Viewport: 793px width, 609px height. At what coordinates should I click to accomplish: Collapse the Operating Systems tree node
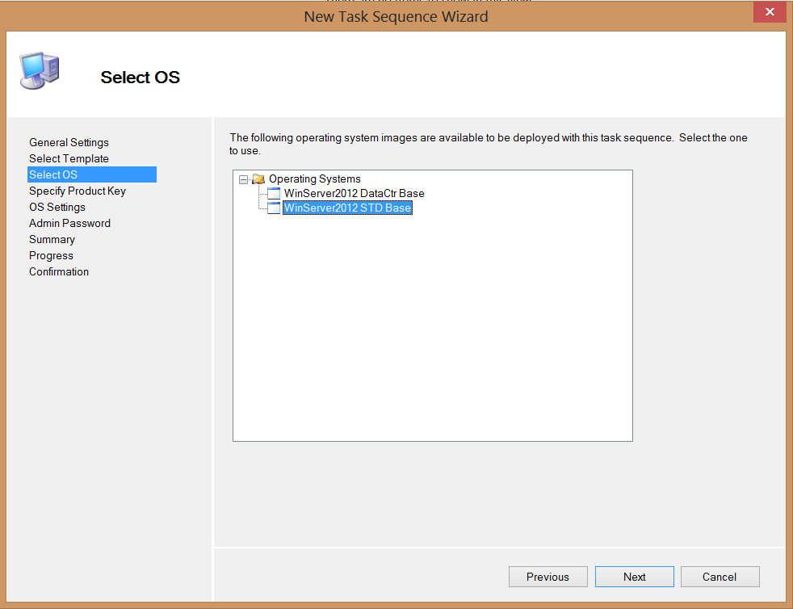point(244,179)
